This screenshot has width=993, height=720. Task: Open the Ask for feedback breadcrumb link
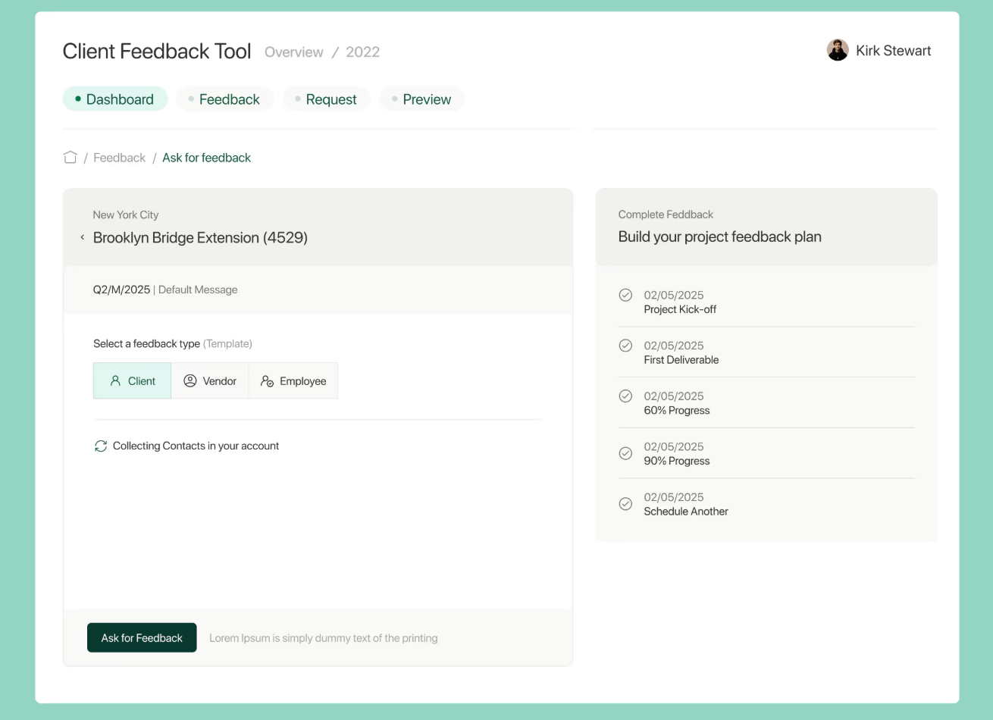206,157
